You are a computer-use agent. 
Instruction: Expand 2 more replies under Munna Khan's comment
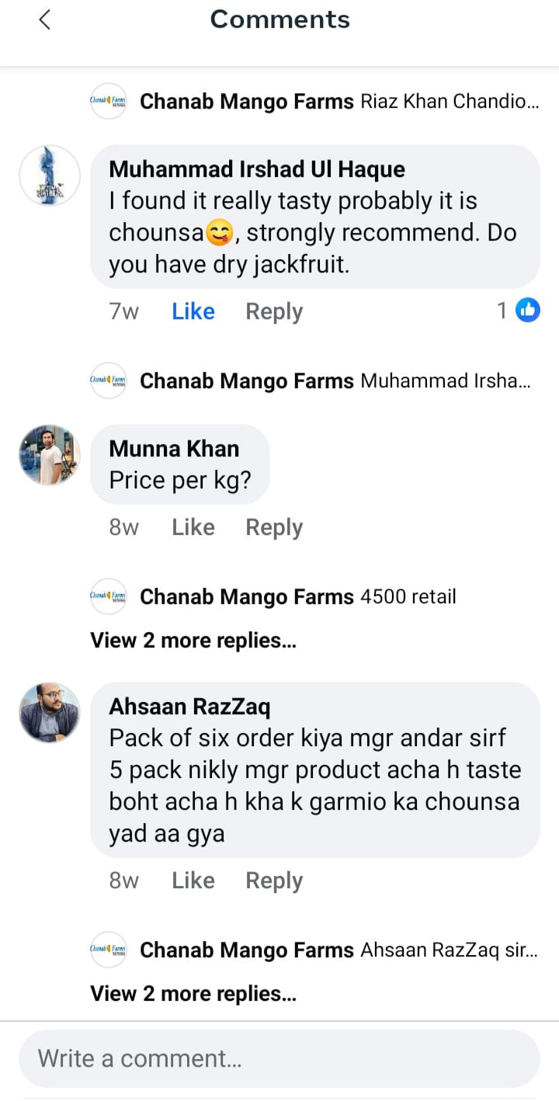tap(193, 641)
